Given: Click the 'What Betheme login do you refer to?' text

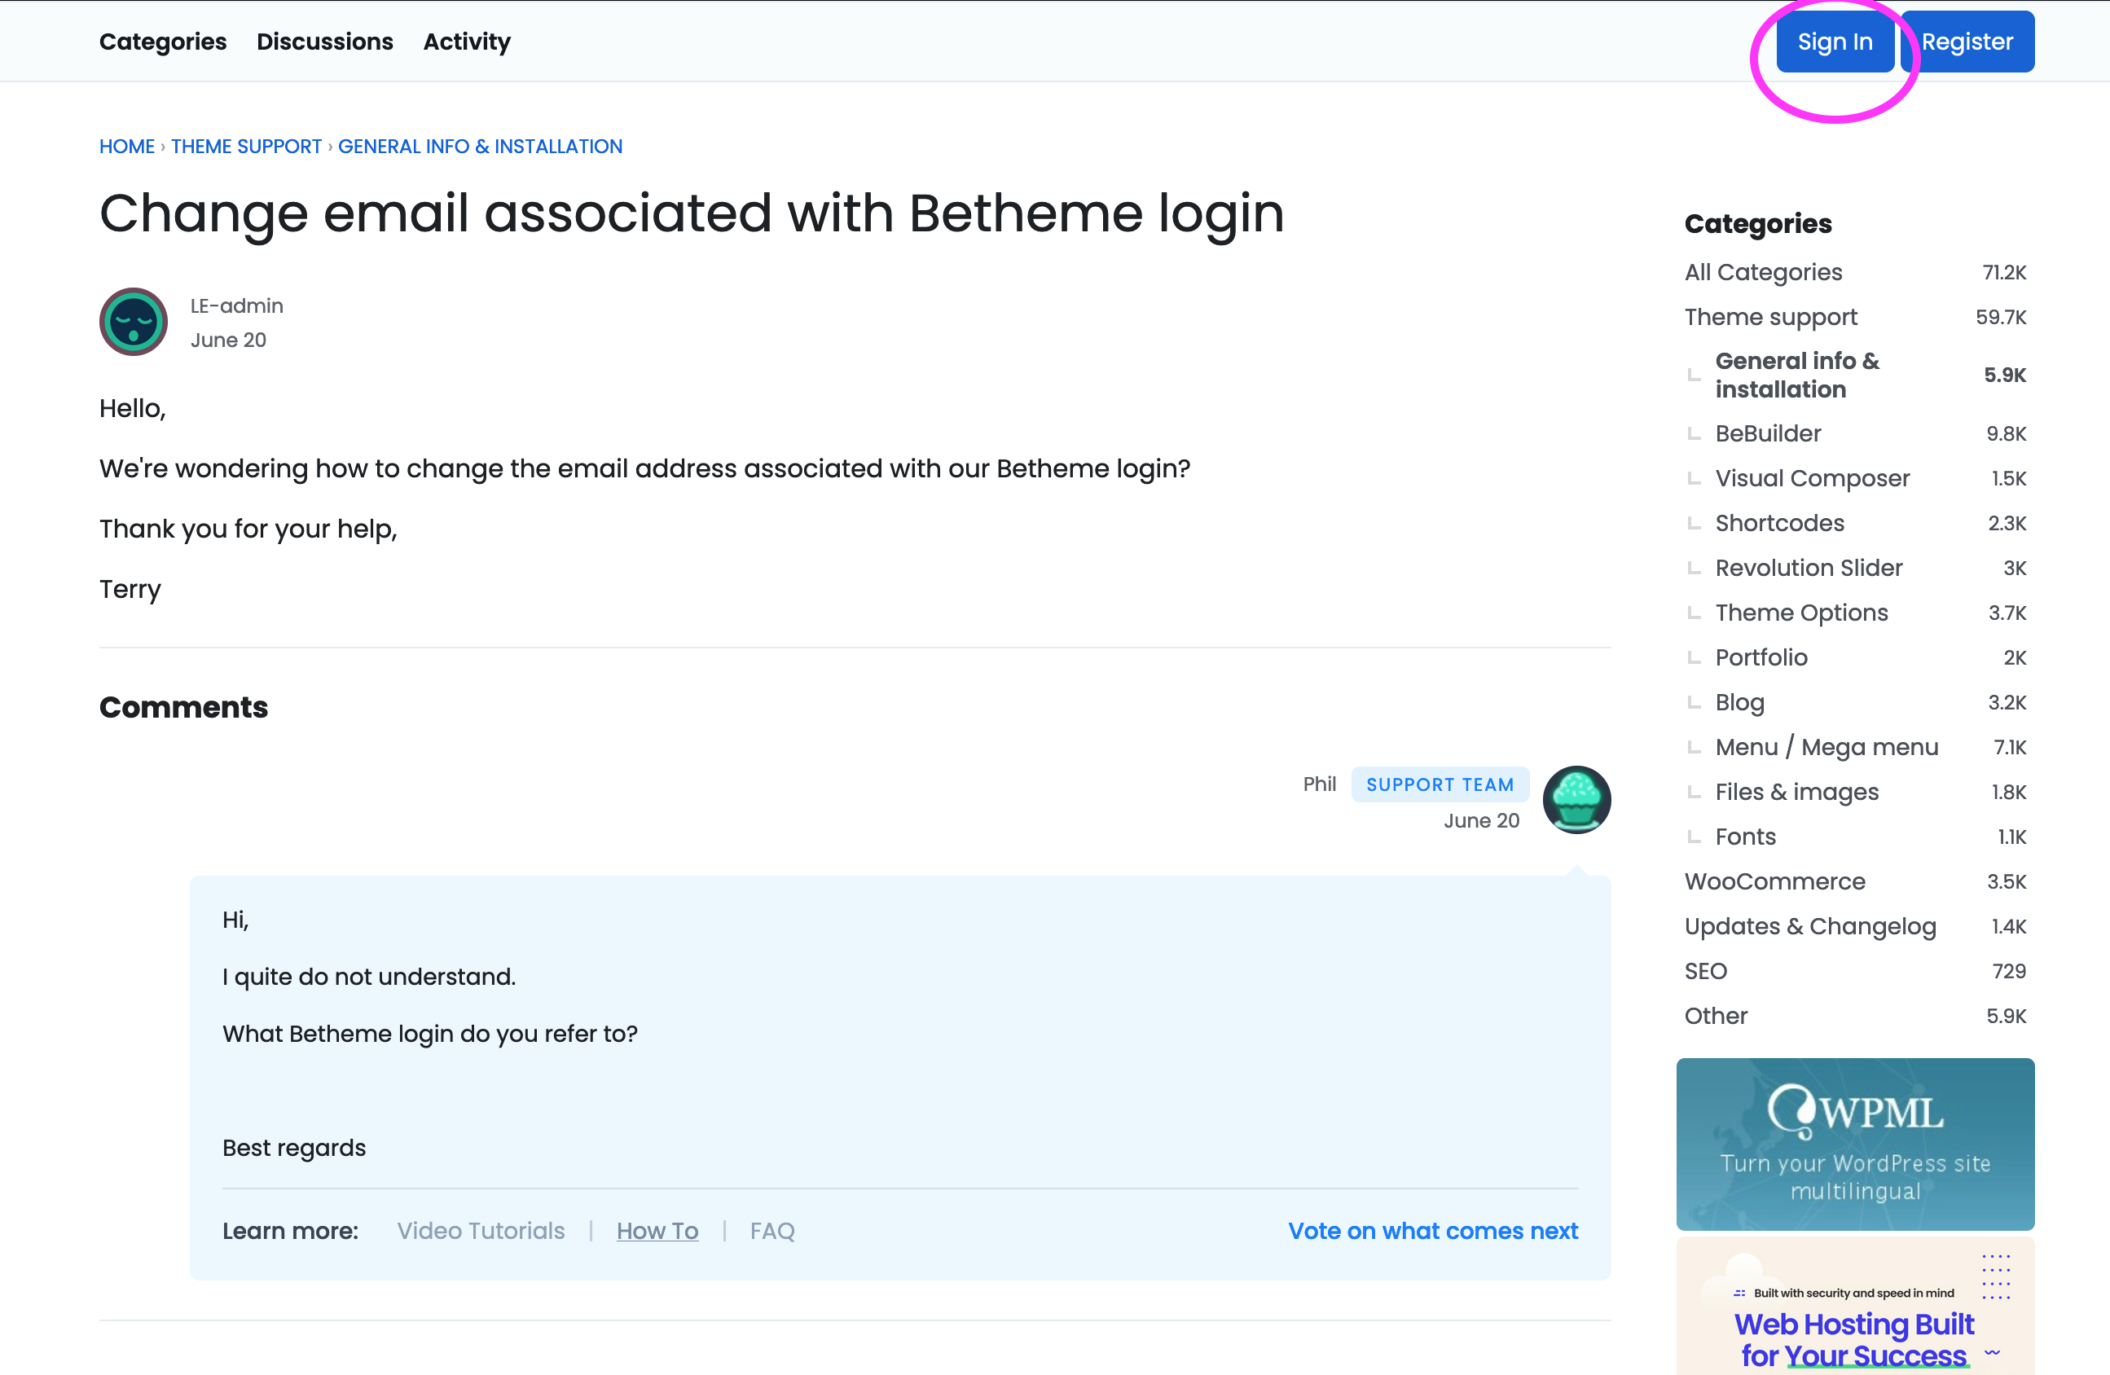Looking at the screenshot, I should pyautogui.click(x=430, y=1034).
